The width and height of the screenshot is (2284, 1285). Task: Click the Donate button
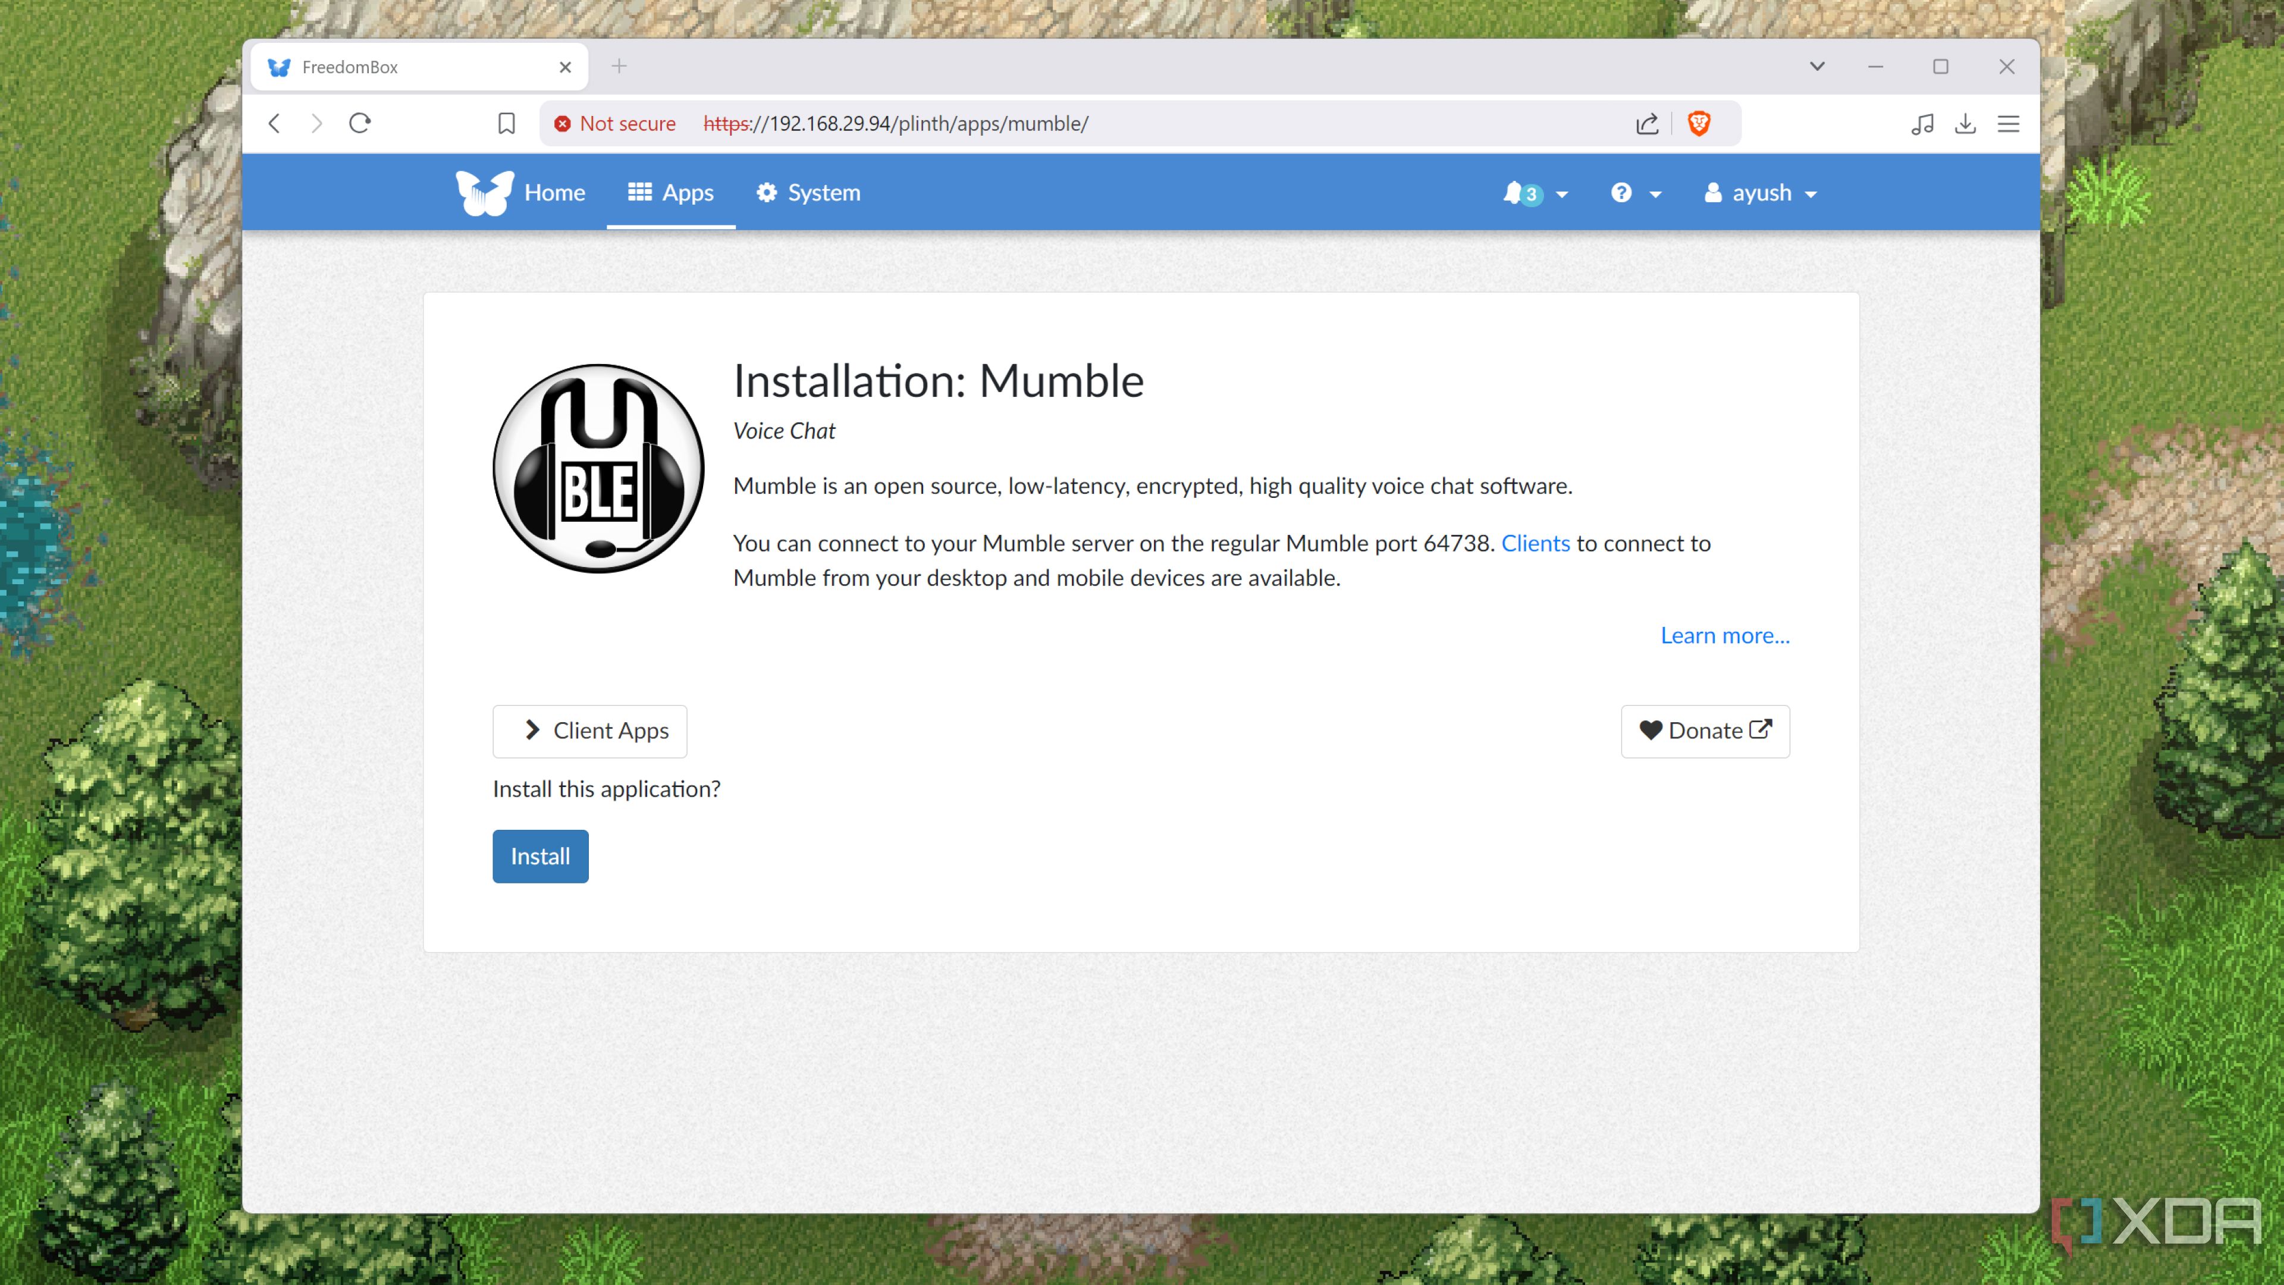click(1705, 731)
